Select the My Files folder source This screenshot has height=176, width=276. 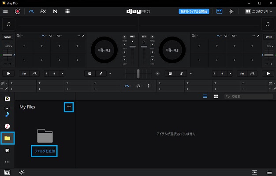point(7,138)
